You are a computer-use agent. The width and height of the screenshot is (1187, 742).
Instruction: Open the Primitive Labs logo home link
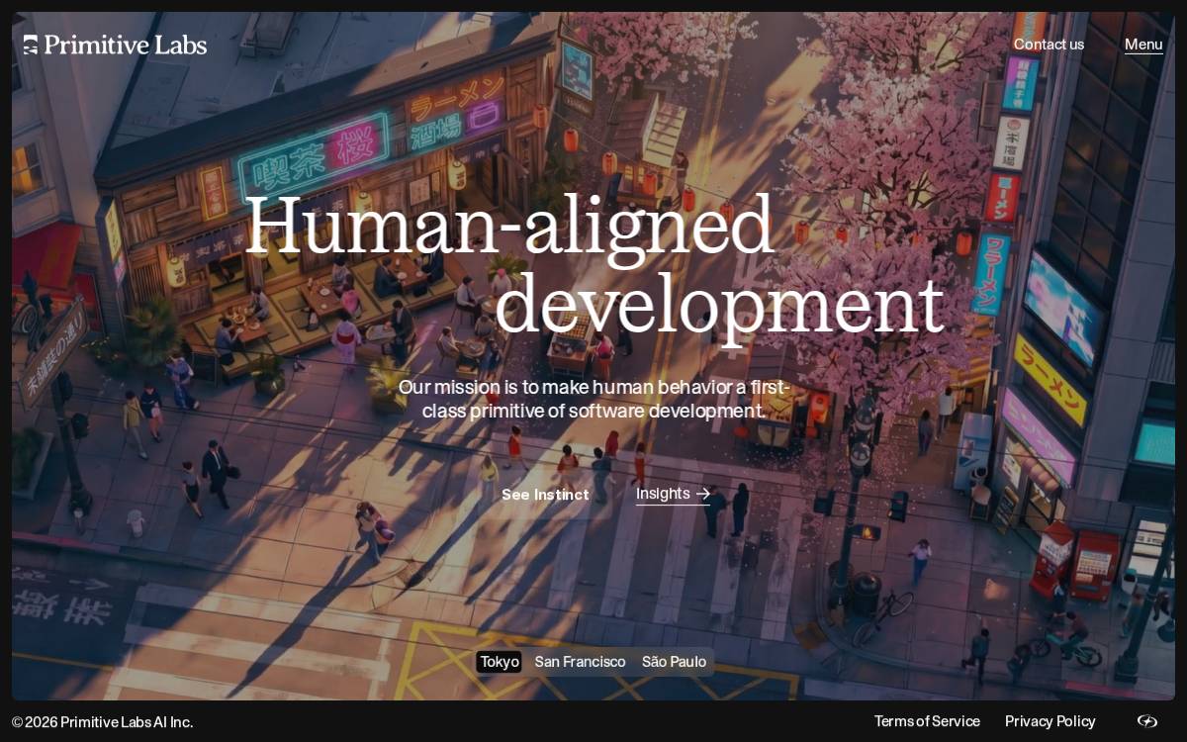[x=115, y=45]
